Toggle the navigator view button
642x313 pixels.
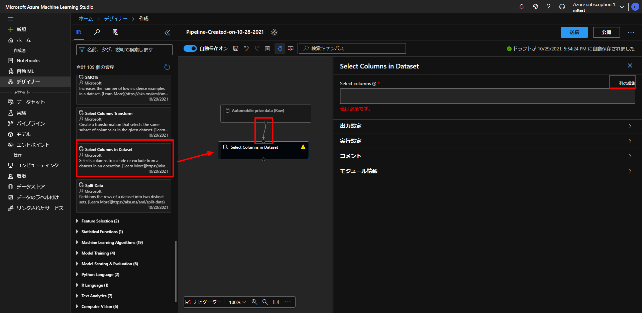pyautogui.click(x=204, y=302)
